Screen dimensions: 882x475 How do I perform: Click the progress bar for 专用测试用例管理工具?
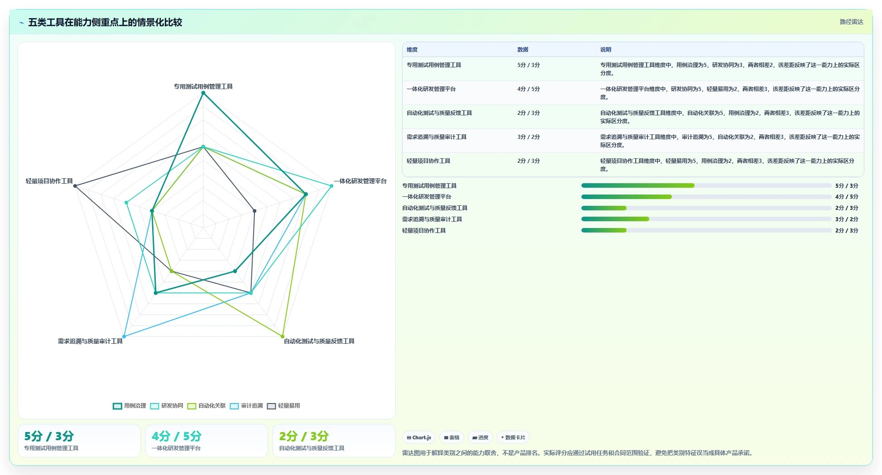[706, 185]
